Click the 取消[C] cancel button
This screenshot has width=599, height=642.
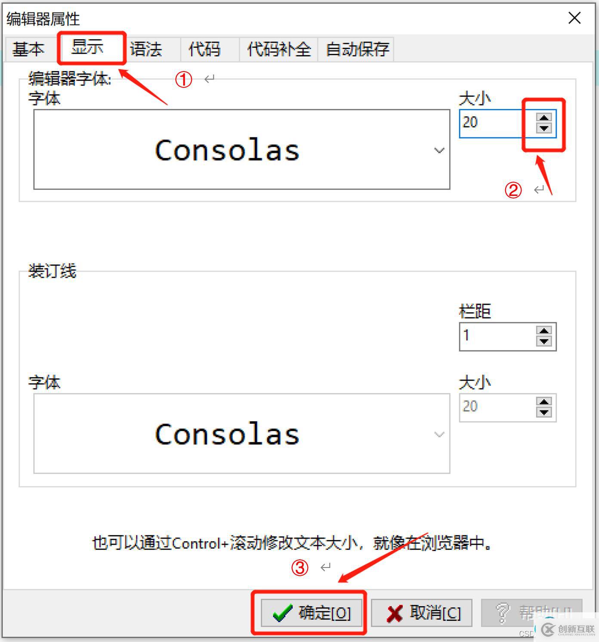point(422,613)
